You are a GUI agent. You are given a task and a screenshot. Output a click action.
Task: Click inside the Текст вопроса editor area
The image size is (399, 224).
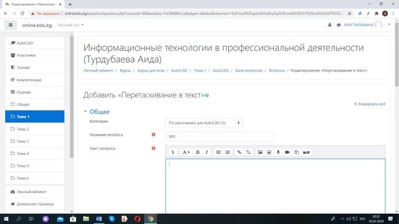(x=276, y=186)
